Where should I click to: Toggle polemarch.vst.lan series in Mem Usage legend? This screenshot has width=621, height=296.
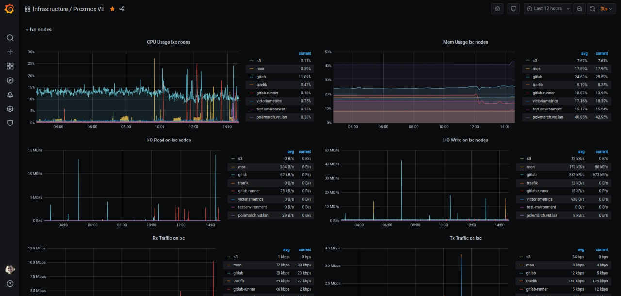point(548,117)
